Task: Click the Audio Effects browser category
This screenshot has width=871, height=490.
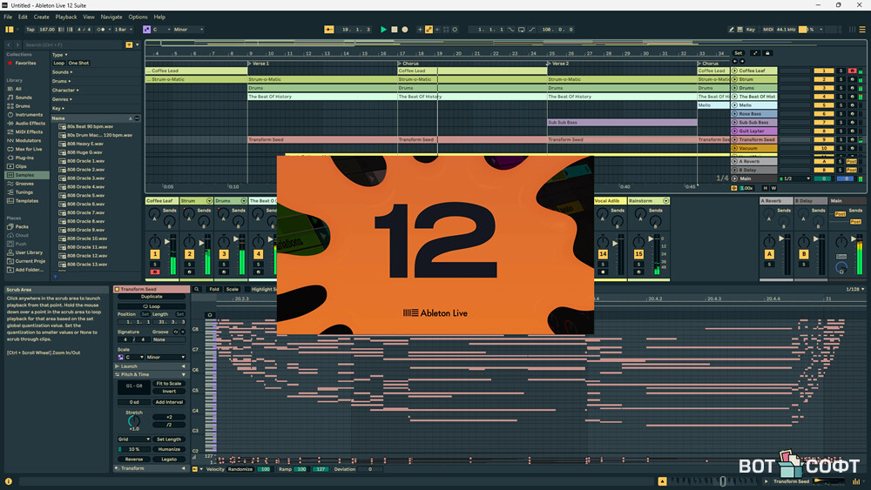Action: (x=30, y=124)
